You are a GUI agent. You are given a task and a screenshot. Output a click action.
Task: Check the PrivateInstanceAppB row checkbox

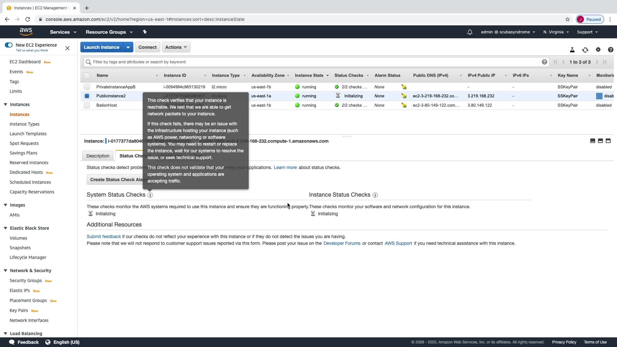87,87
